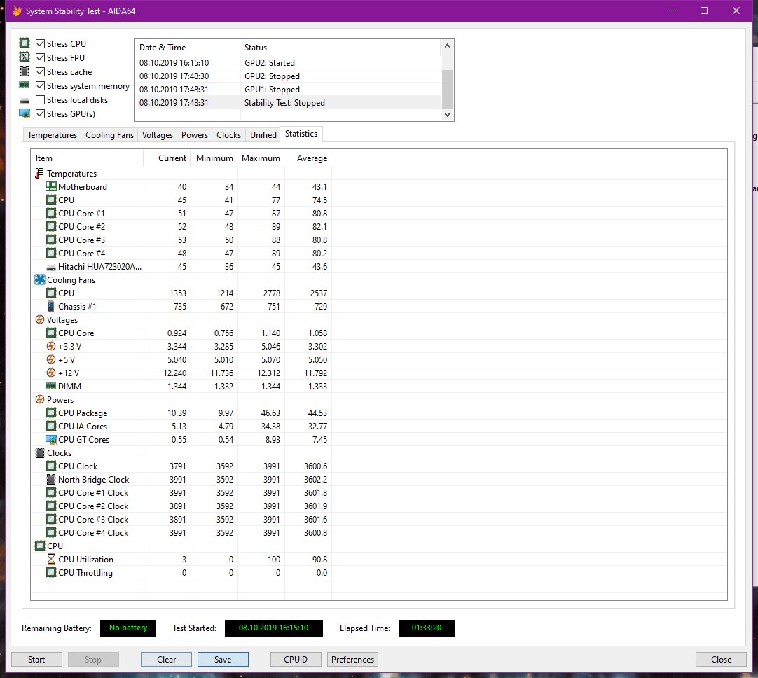Open Preferences

pyautogui.click(x=353, y=660)
